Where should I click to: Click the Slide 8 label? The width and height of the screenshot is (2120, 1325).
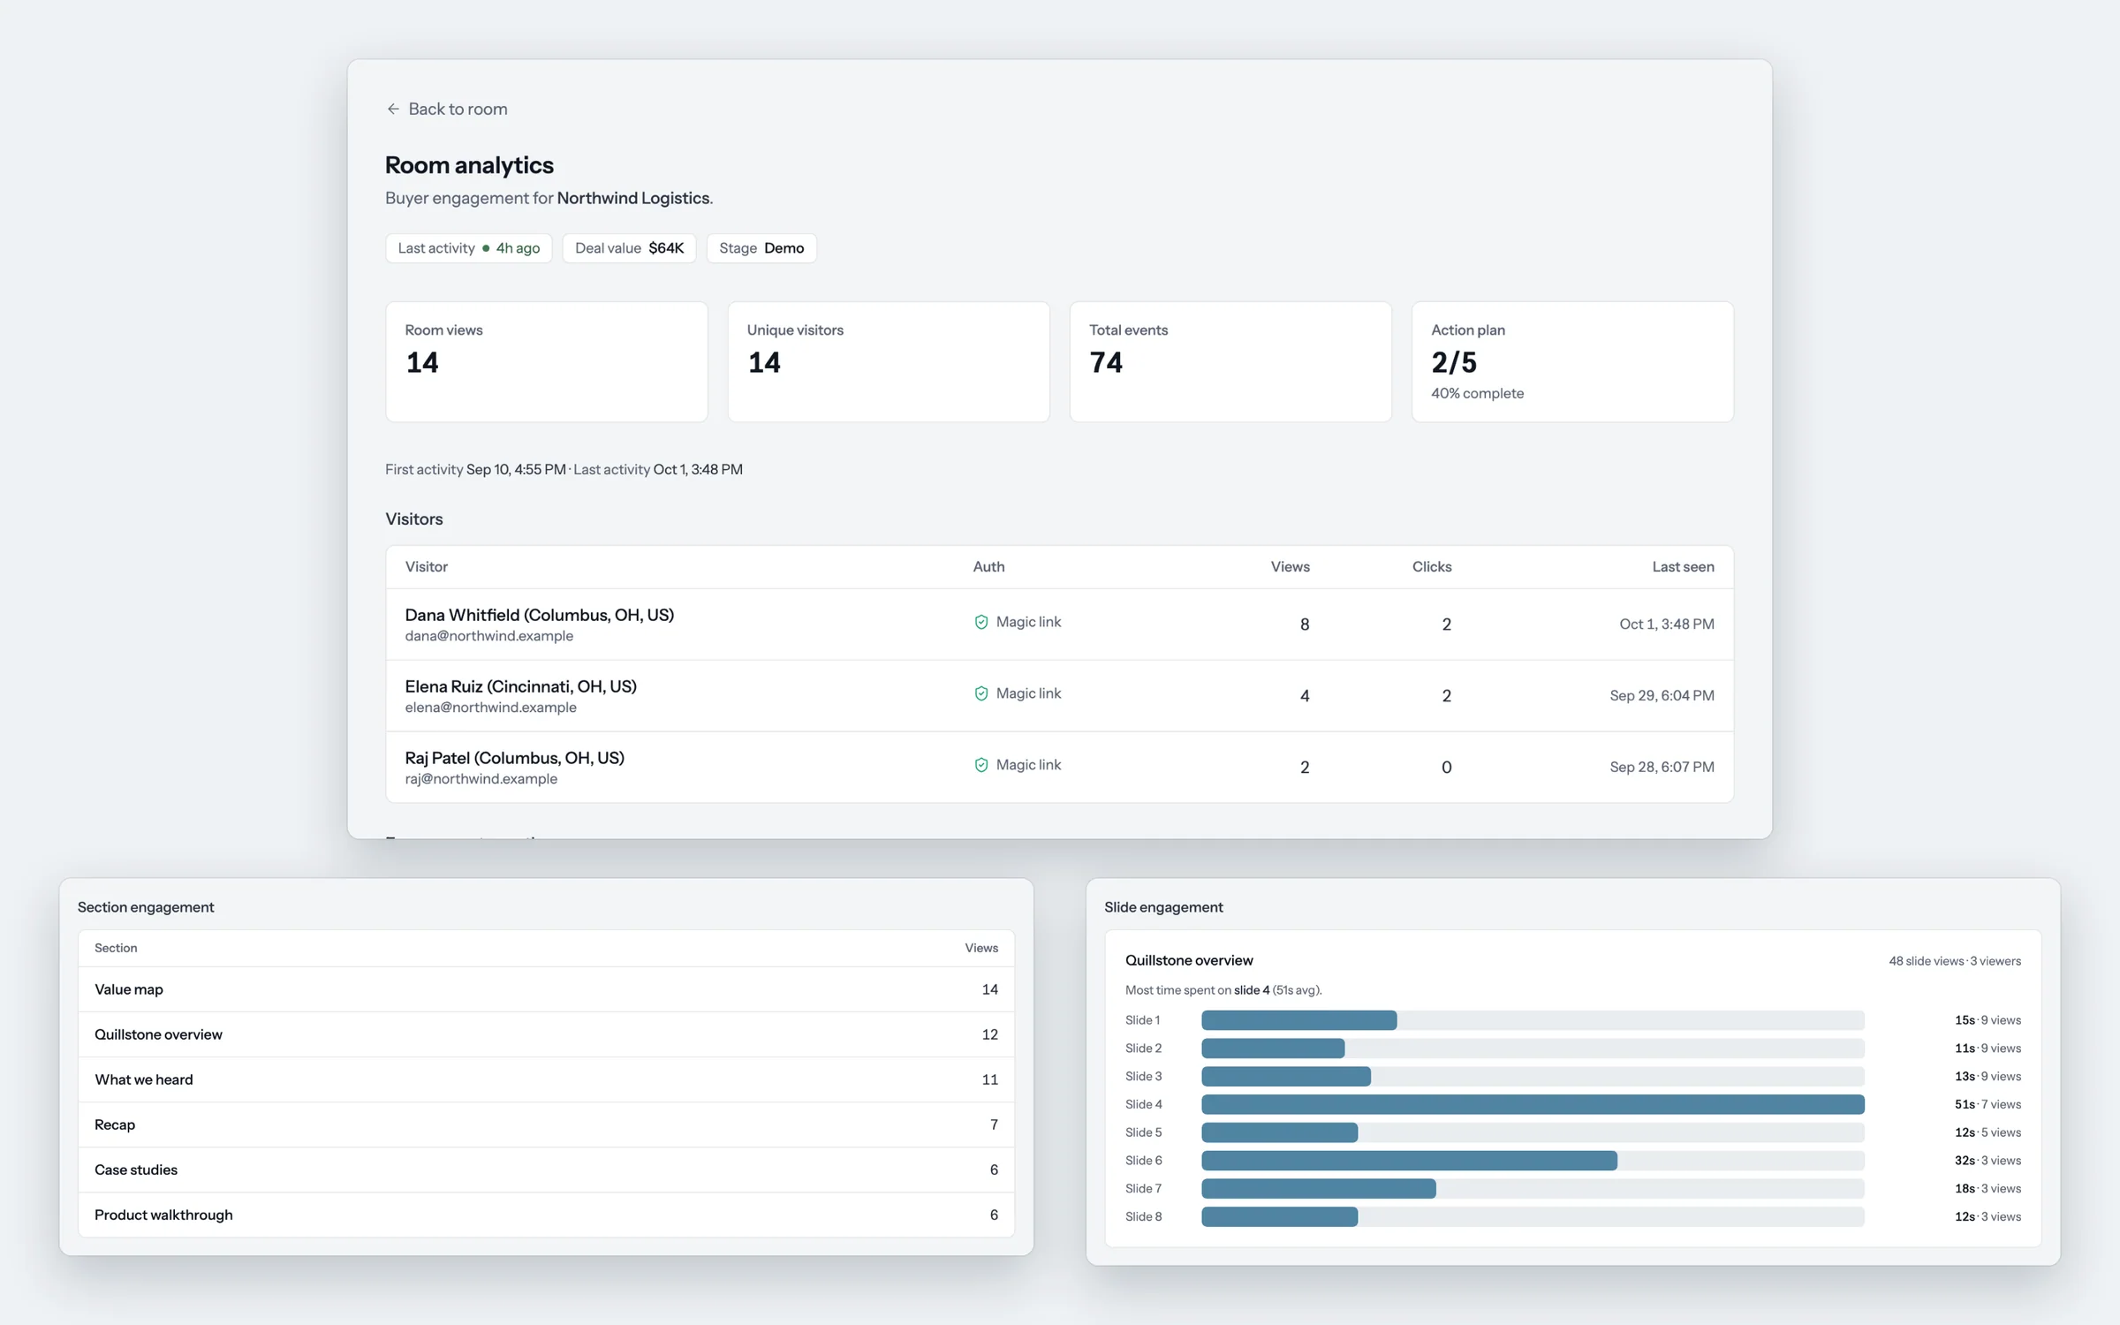click(x=1143, y=1216)
